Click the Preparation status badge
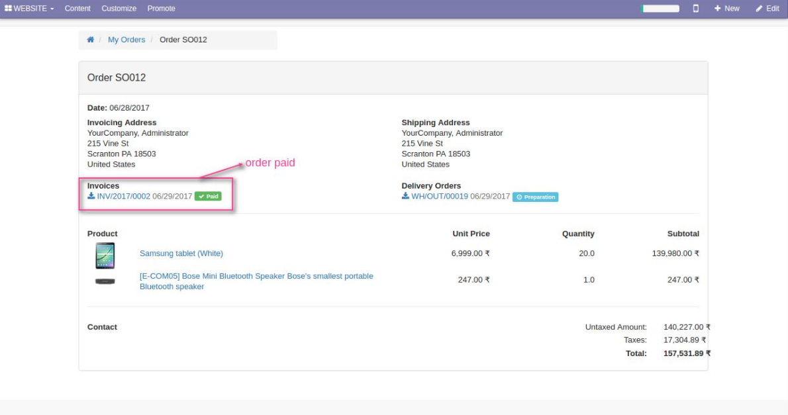Viewport: 788px width, 415px height. 535,197
